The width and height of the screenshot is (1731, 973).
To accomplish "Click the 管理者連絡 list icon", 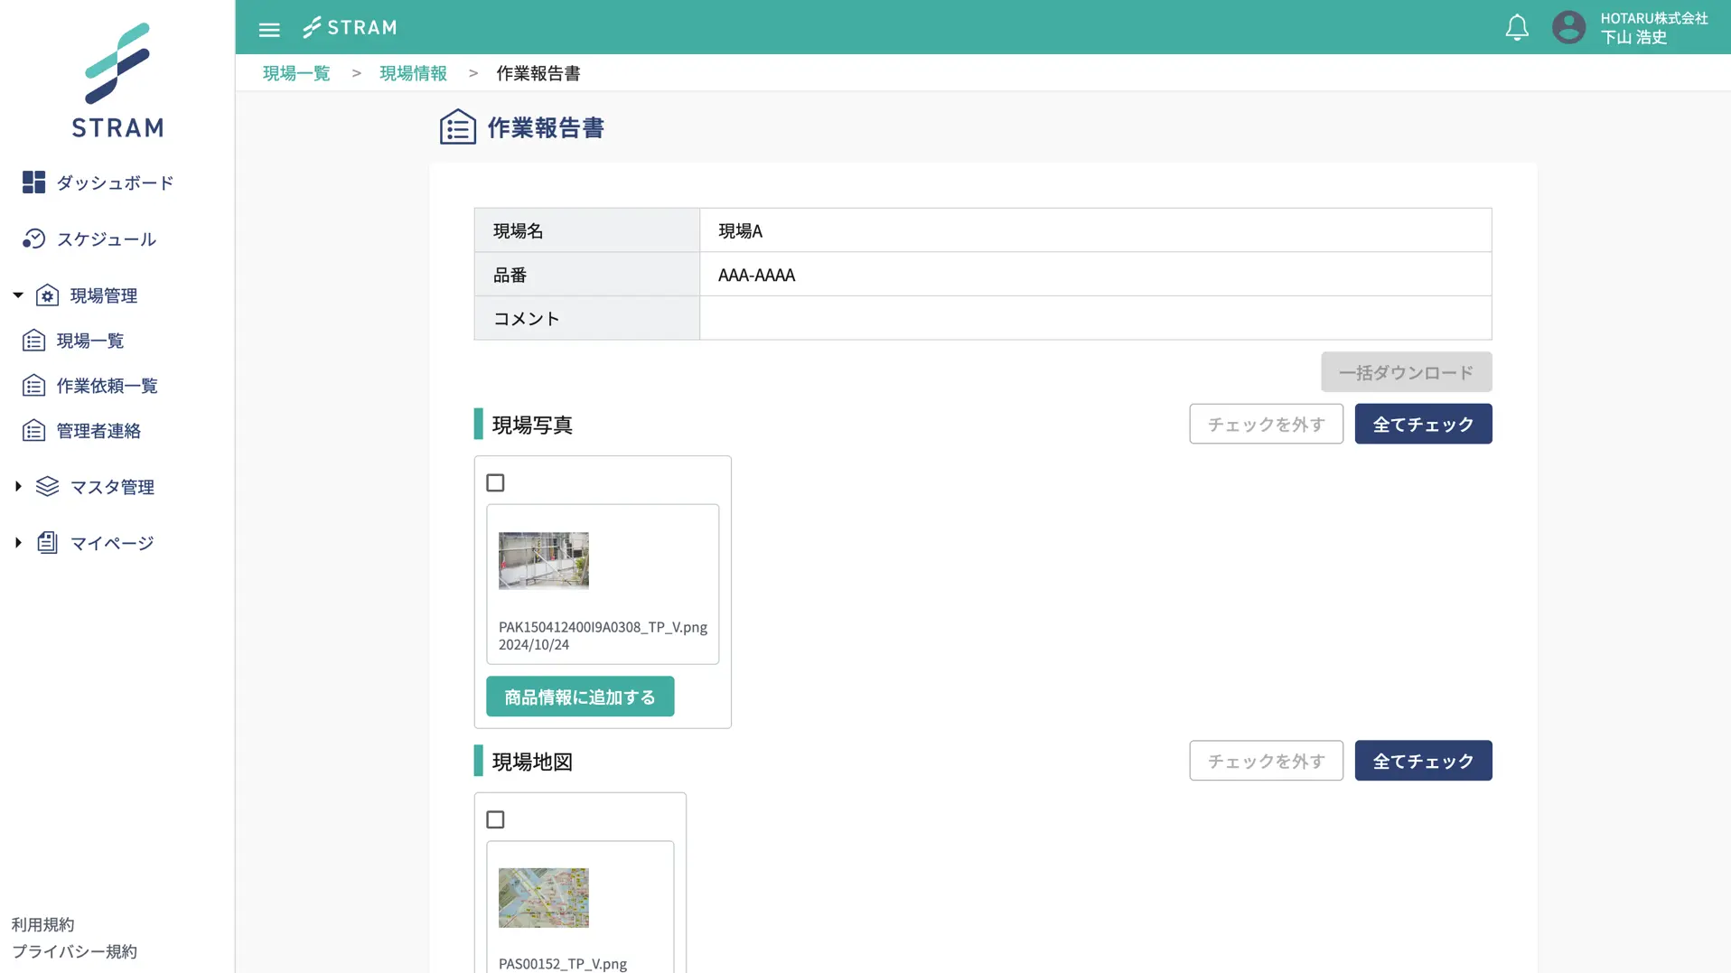I will click(x=33, y=431).
